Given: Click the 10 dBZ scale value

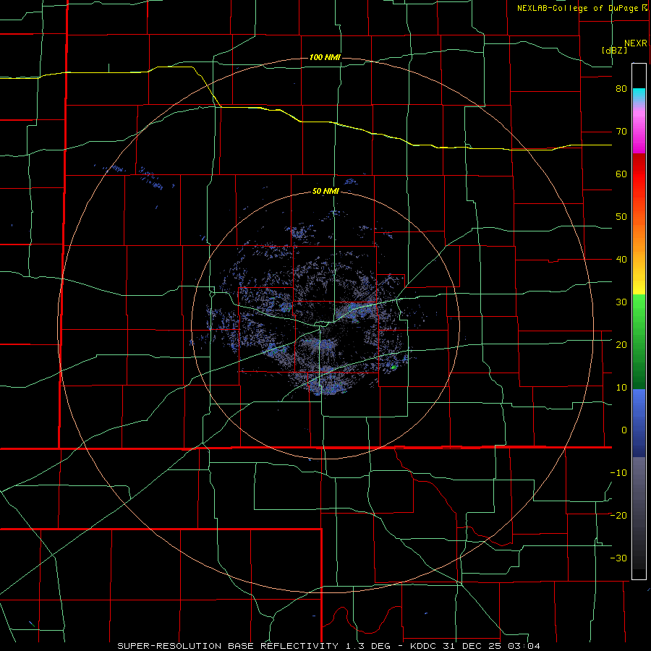Looking at the screenshot, I should (621, 388).
